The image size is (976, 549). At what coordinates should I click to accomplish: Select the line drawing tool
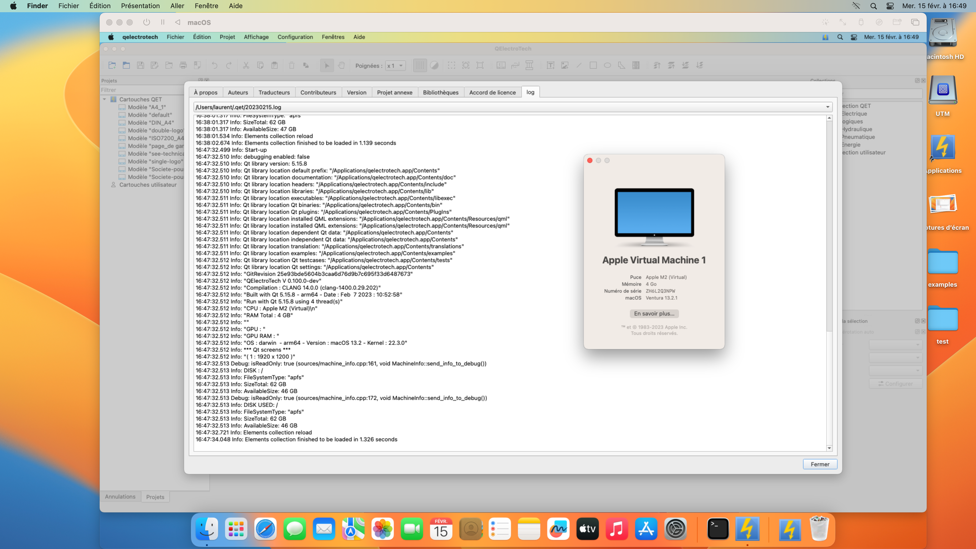pos(579,65)
